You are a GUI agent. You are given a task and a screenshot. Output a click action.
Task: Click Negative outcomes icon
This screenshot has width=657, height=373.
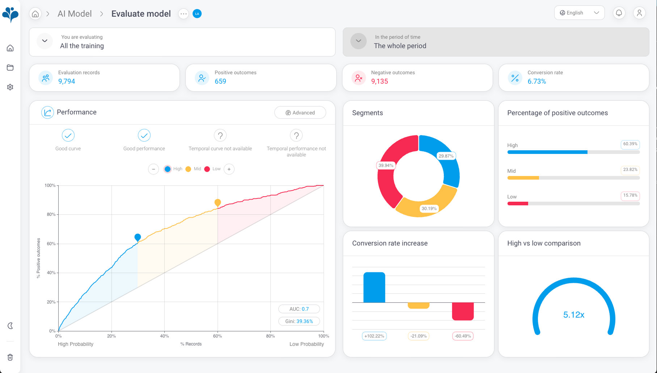(358, 78)
